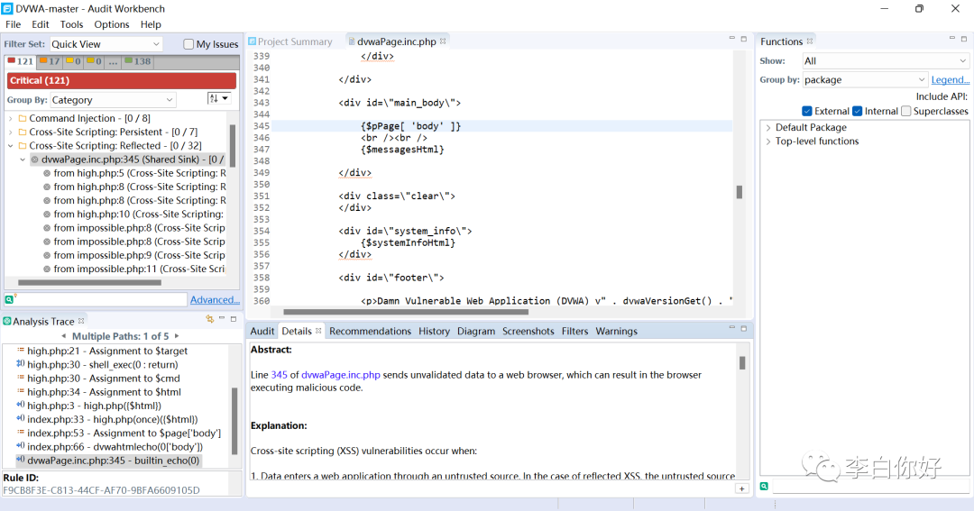Select the Critical issues tab showing 121
This screenshot has height=511, width=974.
tap(20, 61)
